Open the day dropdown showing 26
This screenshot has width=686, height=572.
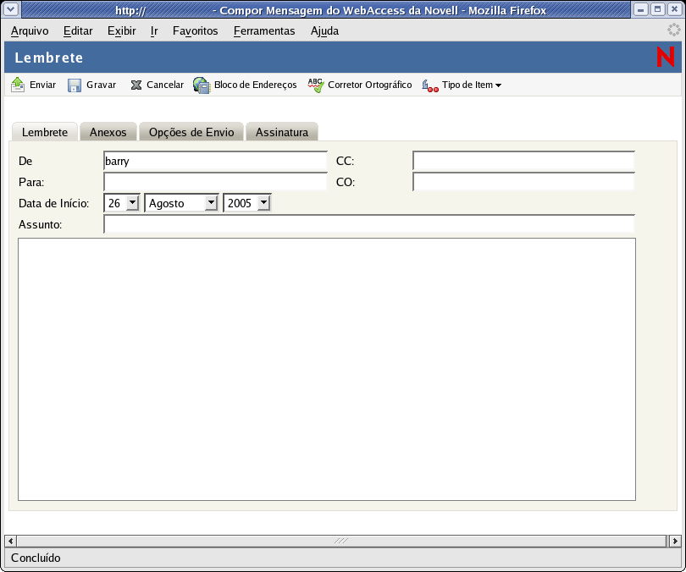coord(122,203)
